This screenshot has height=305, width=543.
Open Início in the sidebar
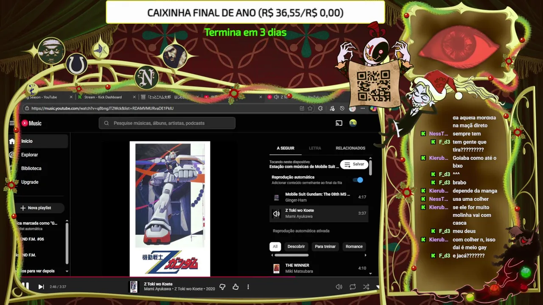coord(38,141)
